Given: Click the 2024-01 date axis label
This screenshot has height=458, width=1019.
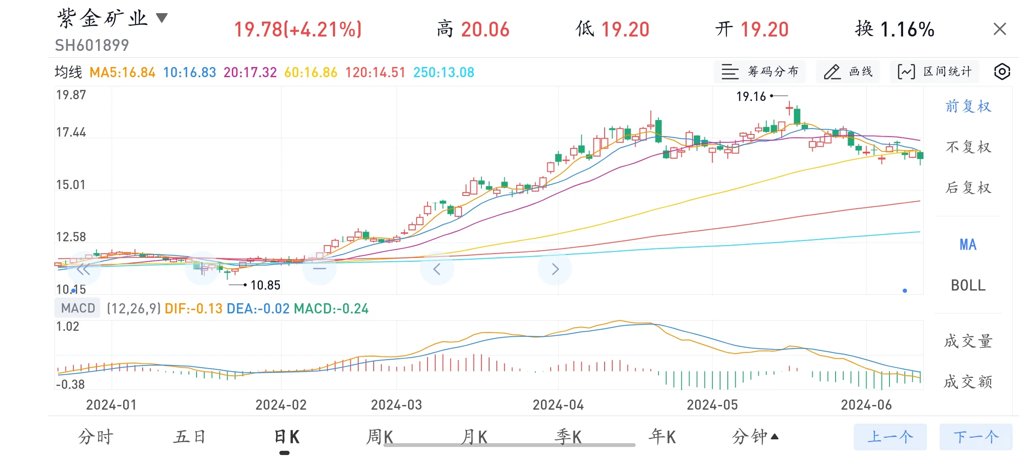Looking at the screenshot, I should click(111, 405).
